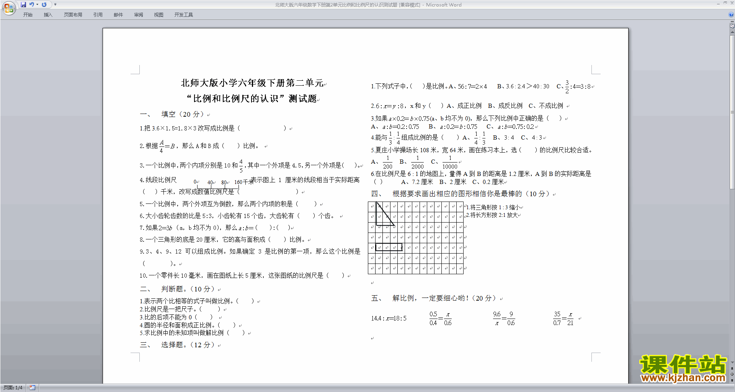Click the Next Page double-arrow button
The height and width of the screenshot is (392, 735).
point(732,381)
